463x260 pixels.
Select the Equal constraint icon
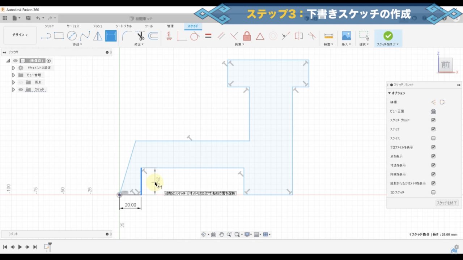(x=208, y=36)
